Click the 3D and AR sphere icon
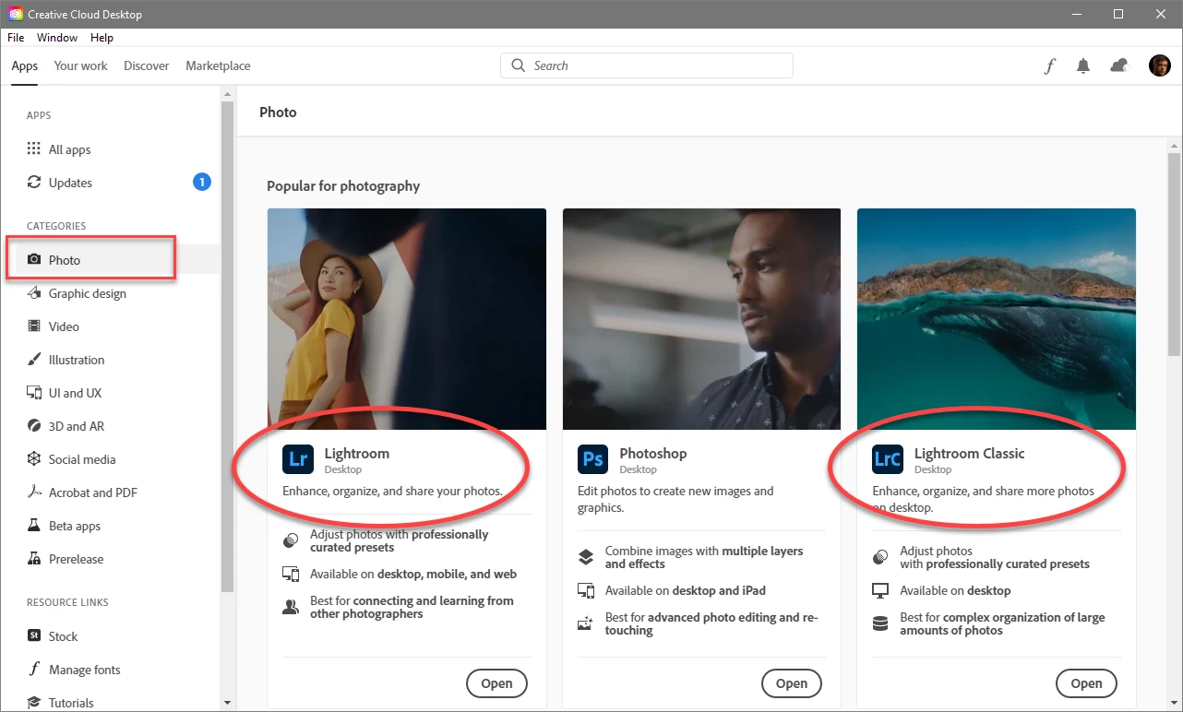The width and height of the screenshot is (1183, 712). 34,426
